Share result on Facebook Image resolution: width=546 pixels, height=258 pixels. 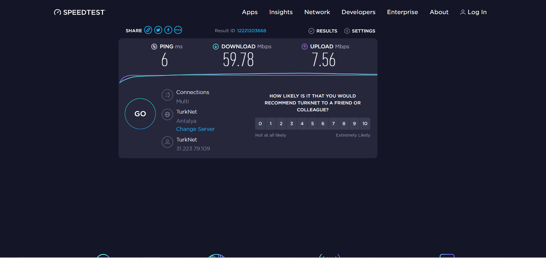pos(168,30)
